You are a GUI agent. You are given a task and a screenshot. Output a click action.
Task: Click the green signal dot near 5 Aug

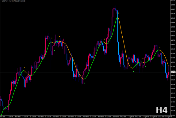tap(133, 71)
